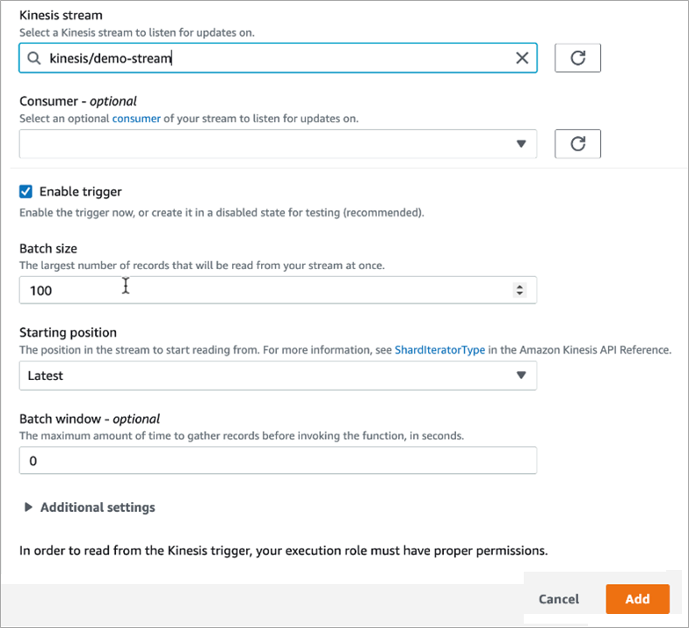The height and width of the screenshot is (628, 689).
Task: Increase batch size with the up stepper arrow
Action: [520, 287]
